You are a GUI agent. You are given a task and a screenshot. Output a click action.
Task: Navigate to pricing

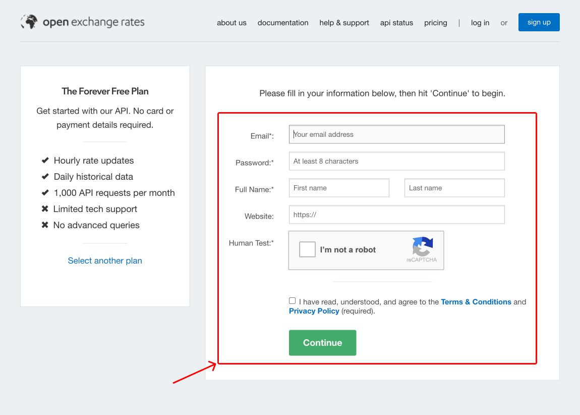(436, 23)
